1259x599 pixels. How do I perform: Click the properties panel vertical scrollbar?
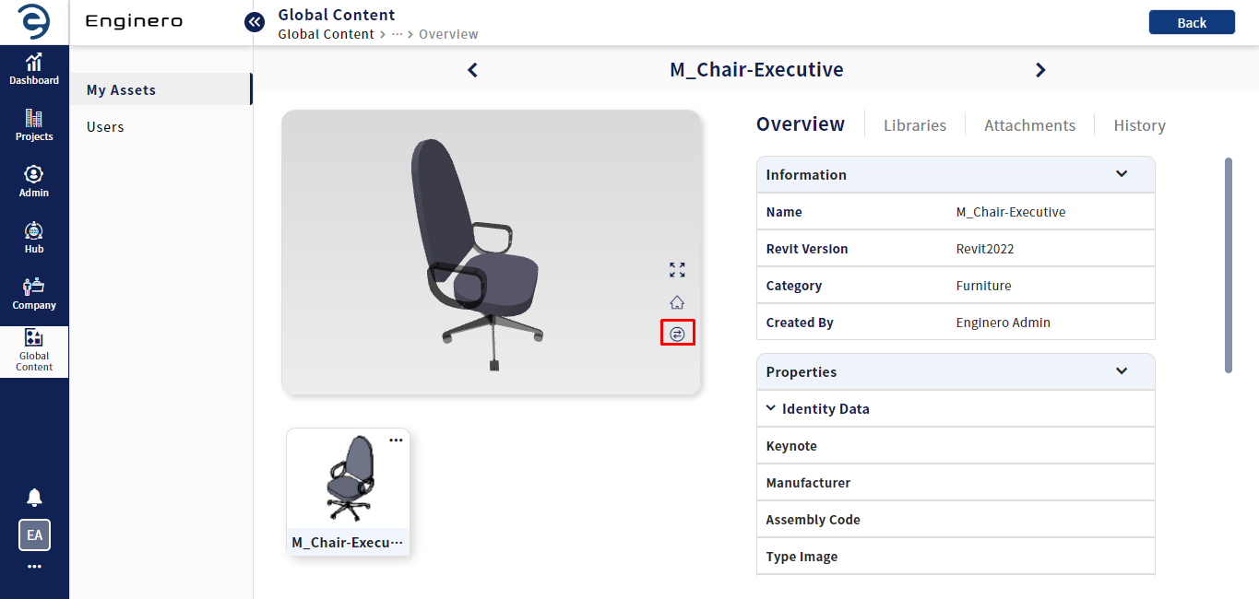click(1229, 265)
